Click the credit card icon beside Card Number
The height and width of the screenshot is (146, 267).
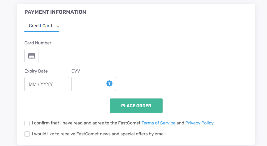coord(32,56)
